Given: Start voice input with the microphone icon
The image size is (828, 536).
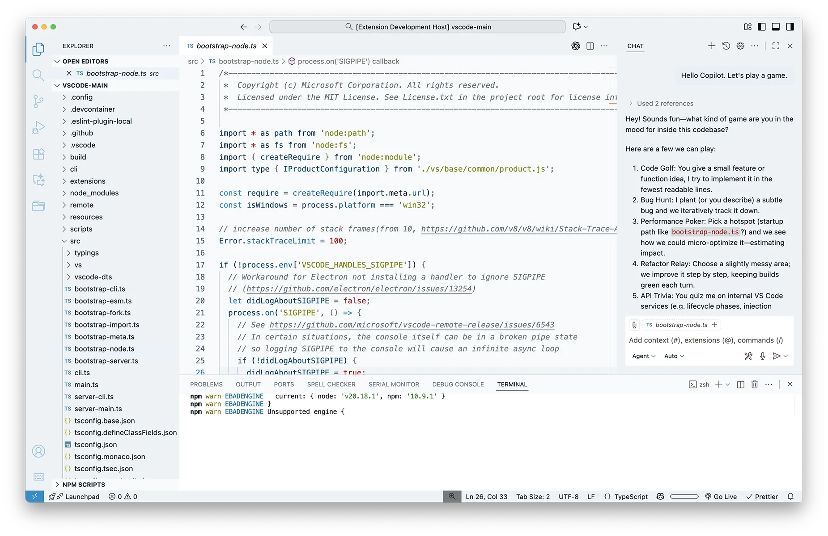Looking at the screenshot, I should (763, 356).
